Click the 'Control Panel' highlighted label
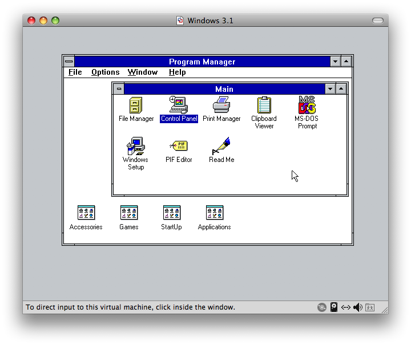Viewport: 411px width, 345px height. 179,119
